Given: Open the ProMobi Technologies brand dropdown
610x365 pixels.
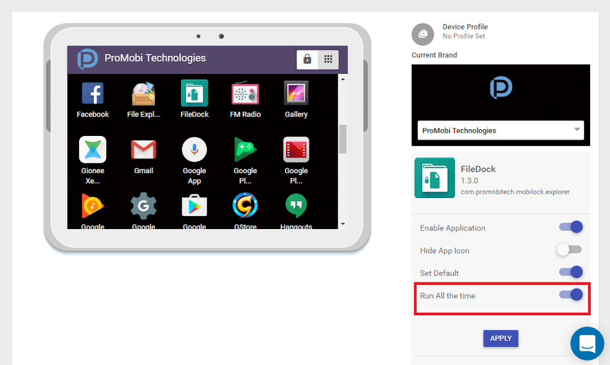Looking at the screenshot, I should pos(501,130).
